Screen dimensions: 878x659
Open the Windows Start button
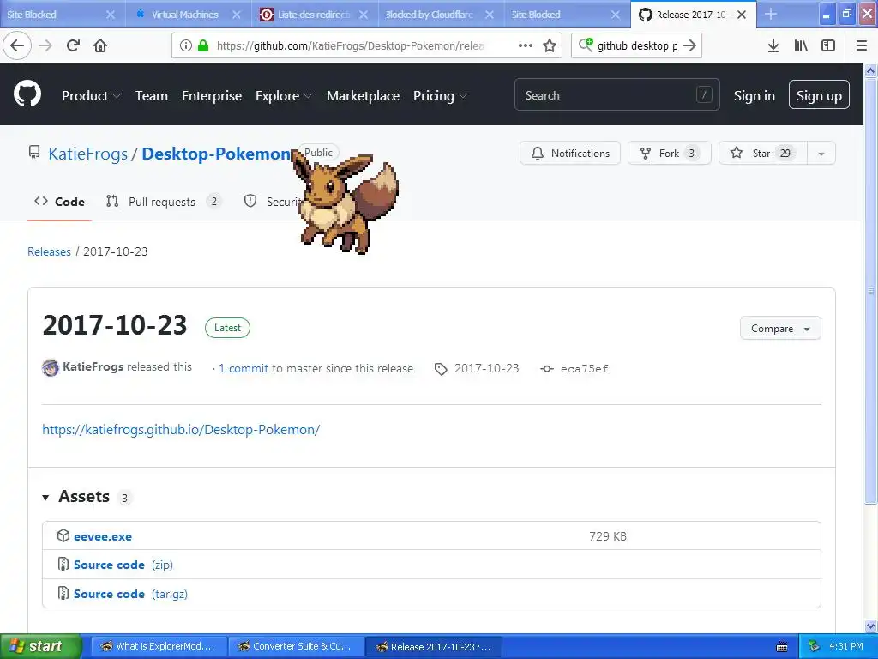click(41, 646)
